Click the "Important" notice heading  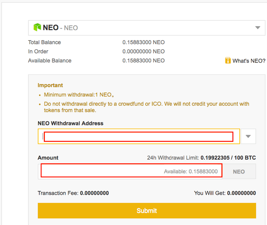[x=50, y=85]
